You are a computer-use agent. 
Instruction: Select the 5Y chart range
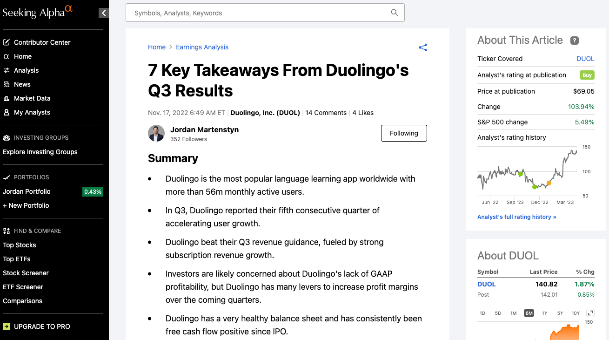[560, 313]
